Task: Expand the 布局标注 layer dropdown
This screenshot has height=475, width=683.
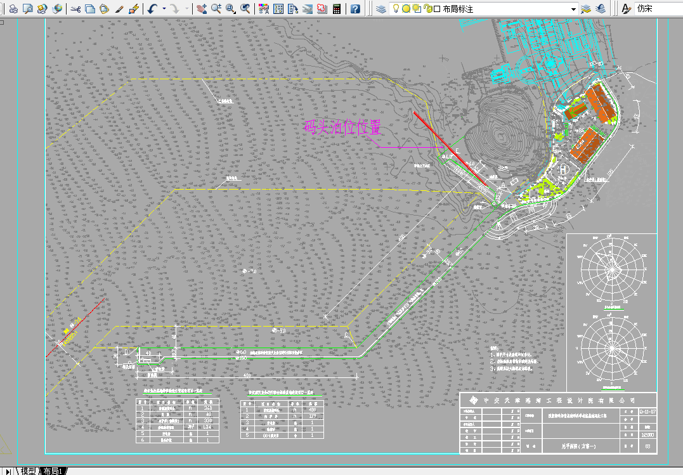Action: (x=574, y=9)
